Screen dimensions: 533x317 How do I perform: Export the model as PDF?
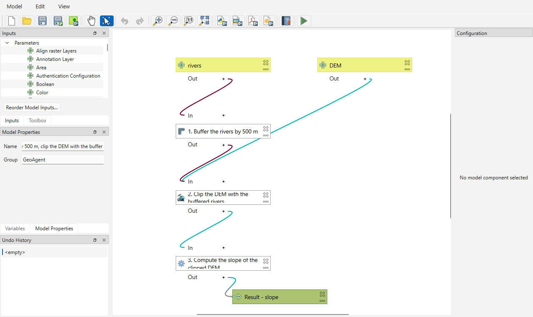coord(253,21)
